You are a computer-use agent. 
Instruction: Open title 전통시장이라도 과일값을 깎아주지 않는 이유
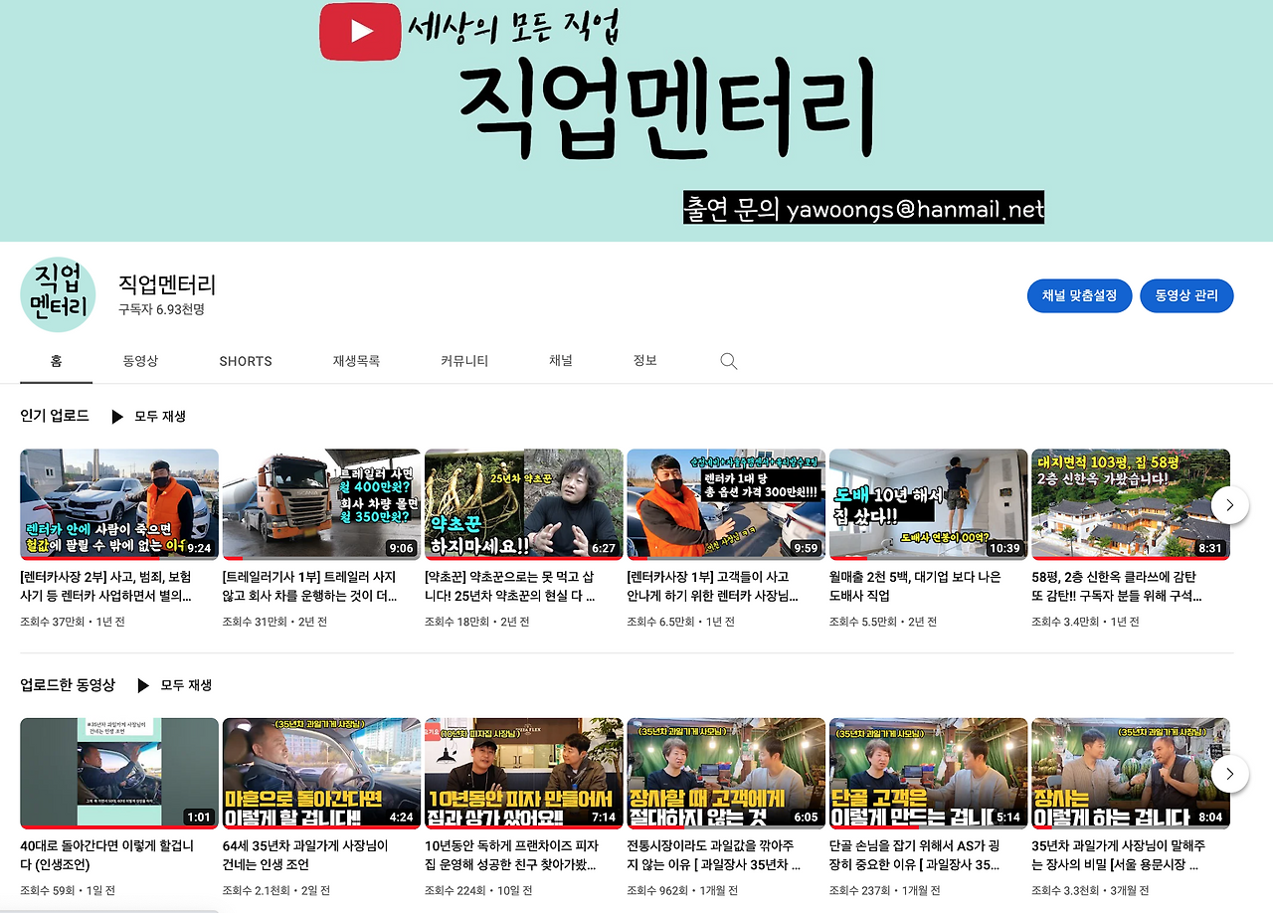coord(715,854)
